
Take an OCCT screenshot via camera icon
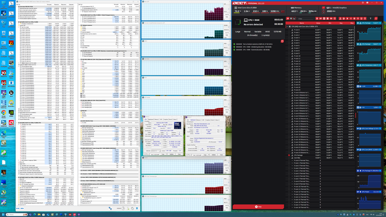(367, 3)
